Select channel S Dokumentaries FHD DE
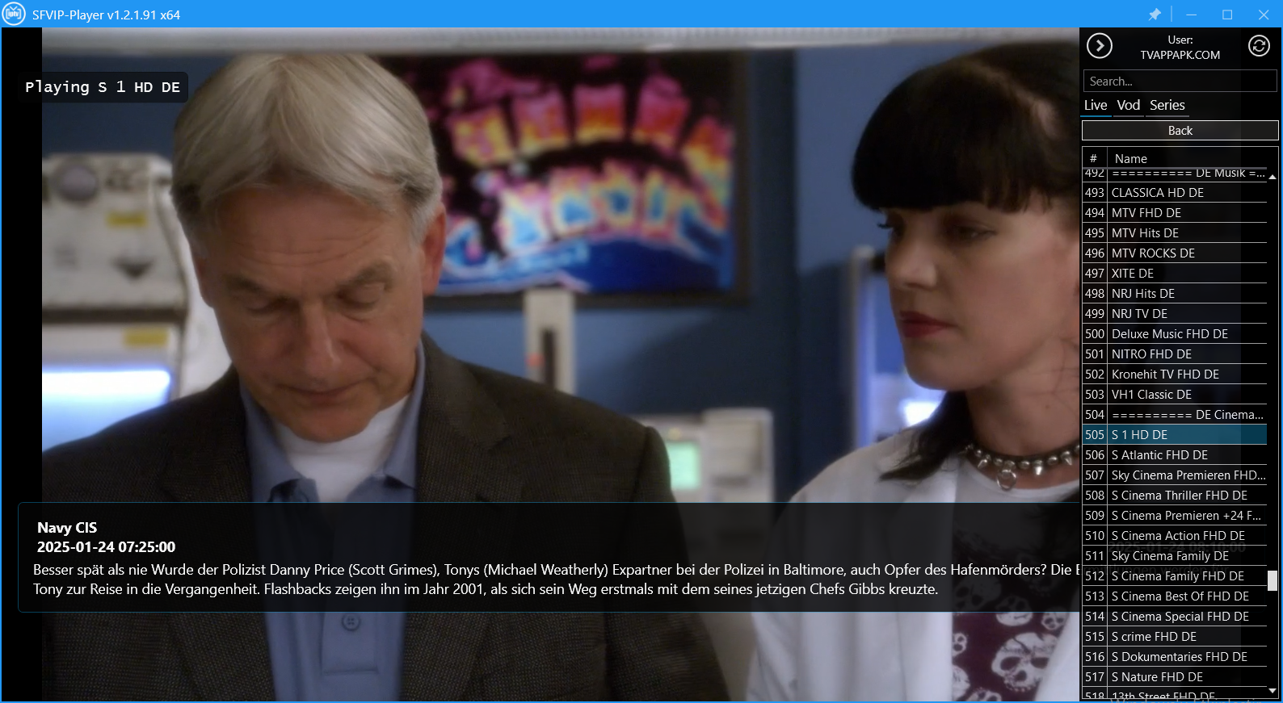 tap(1175, 657)
